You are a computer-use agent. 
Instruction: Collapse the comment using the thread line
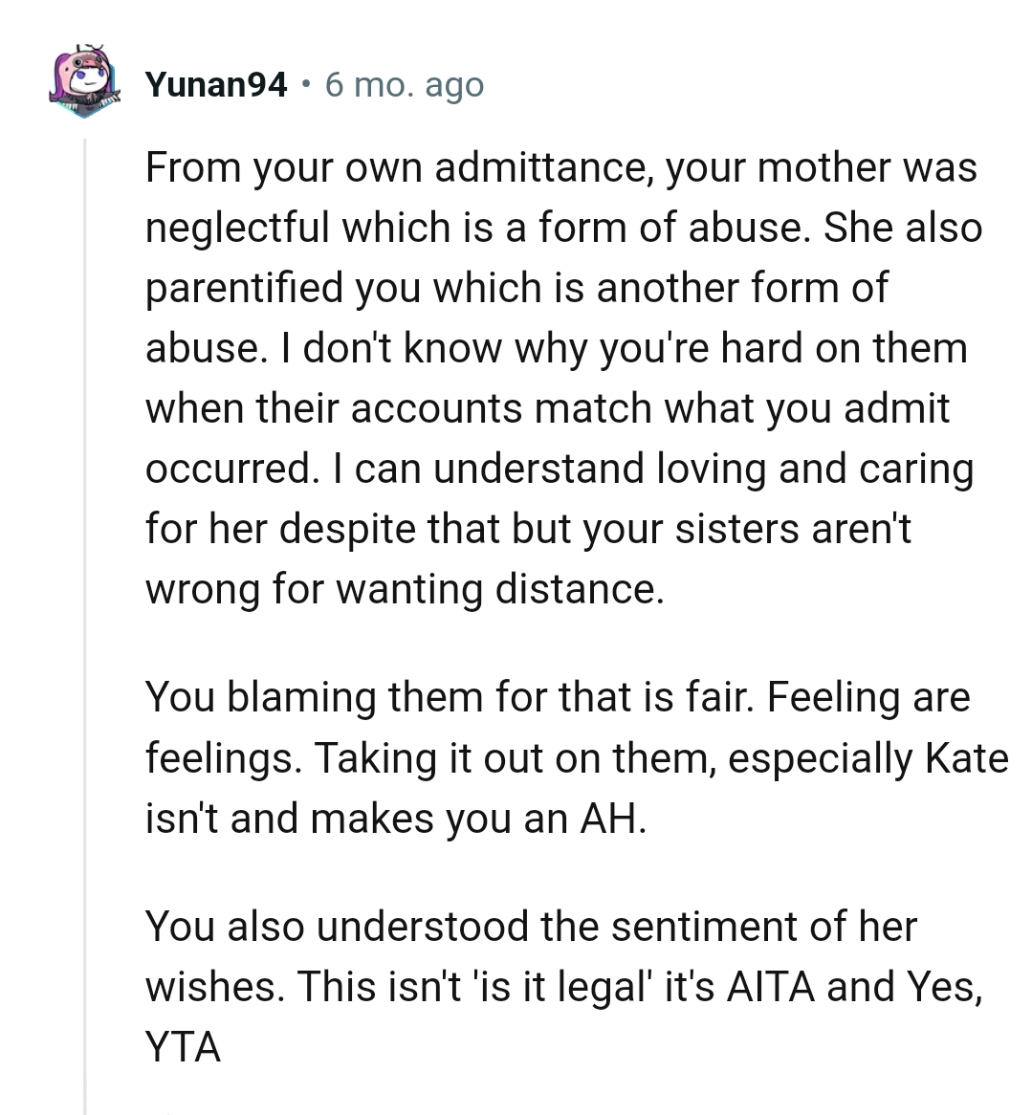click(x=84, y=625)
